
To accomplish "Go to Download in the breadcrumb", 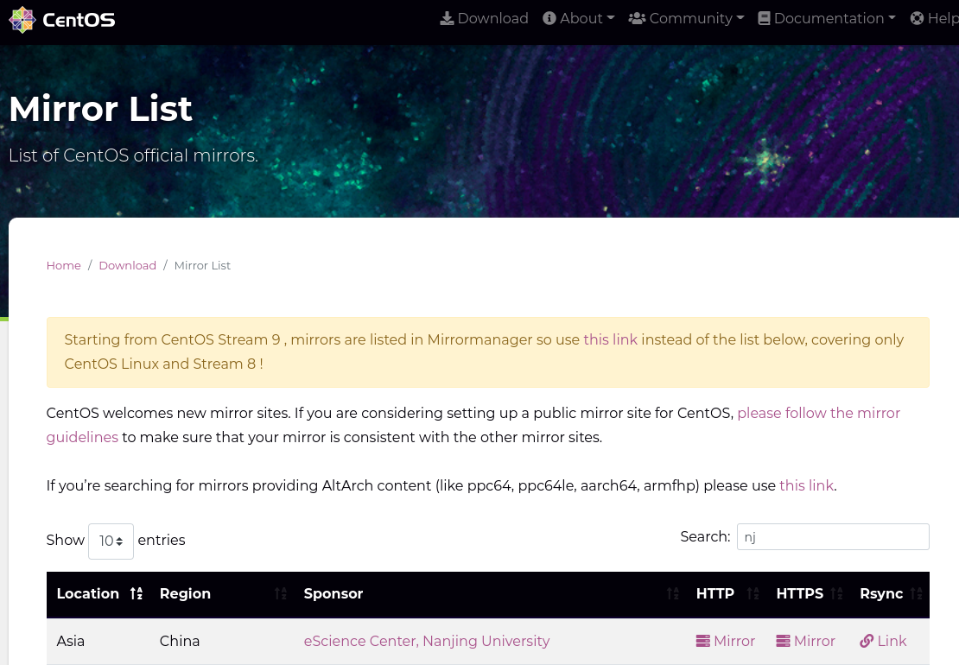I will (x=127, y=265).
